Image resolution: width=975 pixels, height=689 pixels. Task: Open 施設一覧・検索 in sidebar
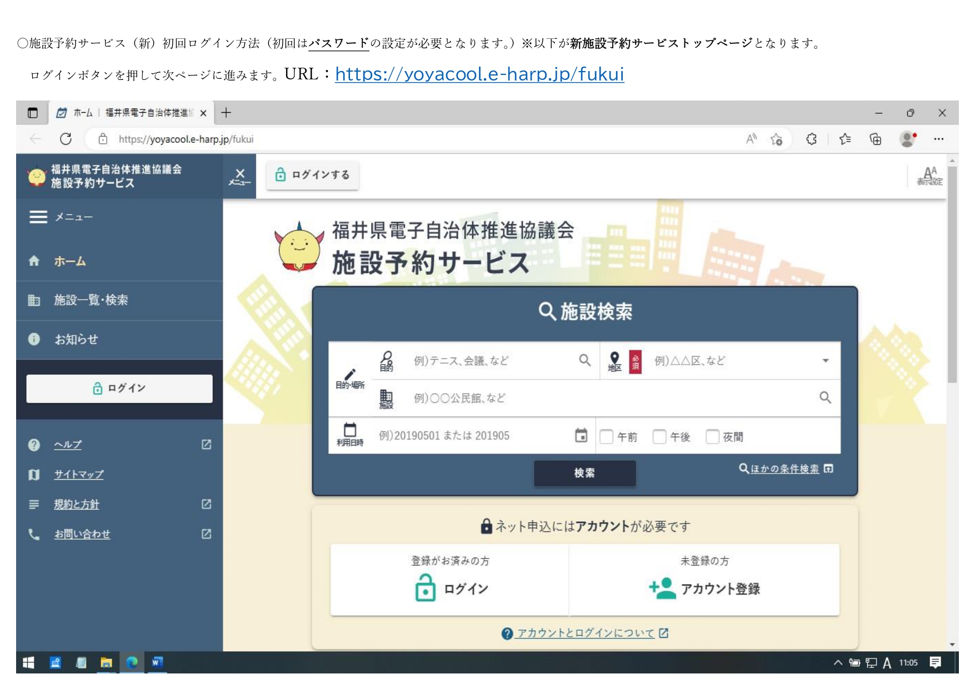[x=119, y=300]
